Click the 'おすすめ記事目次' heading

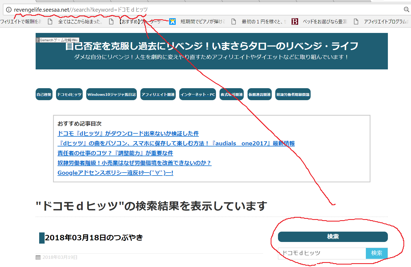coord(79,124)
